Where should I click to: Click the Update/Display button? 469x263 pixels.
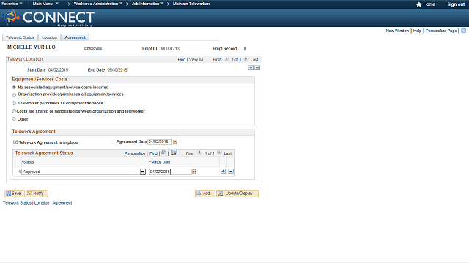point(237,194)
